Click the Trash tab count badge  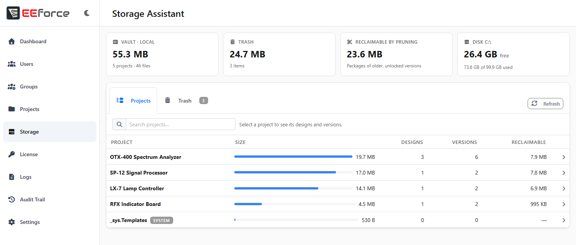click(204, 101)
